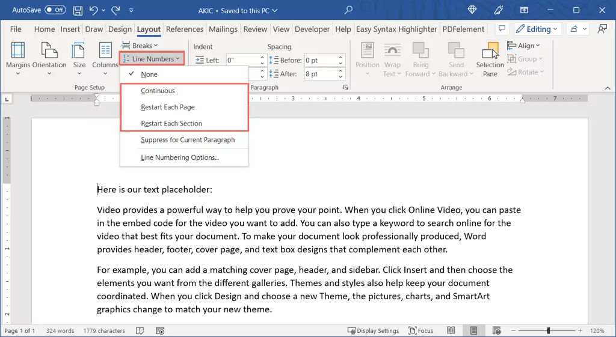Switch to Print Layout view
The width and height of the screenshot is (616, 337).
474,331
